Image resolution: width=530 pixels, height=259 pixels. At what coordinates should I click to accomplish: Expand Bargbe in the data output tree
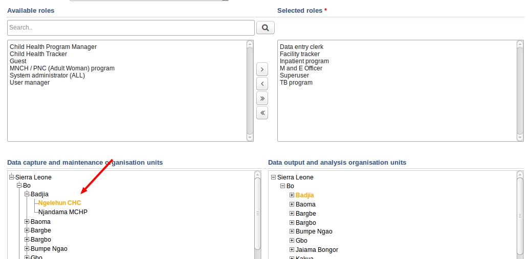coord(292,214)
